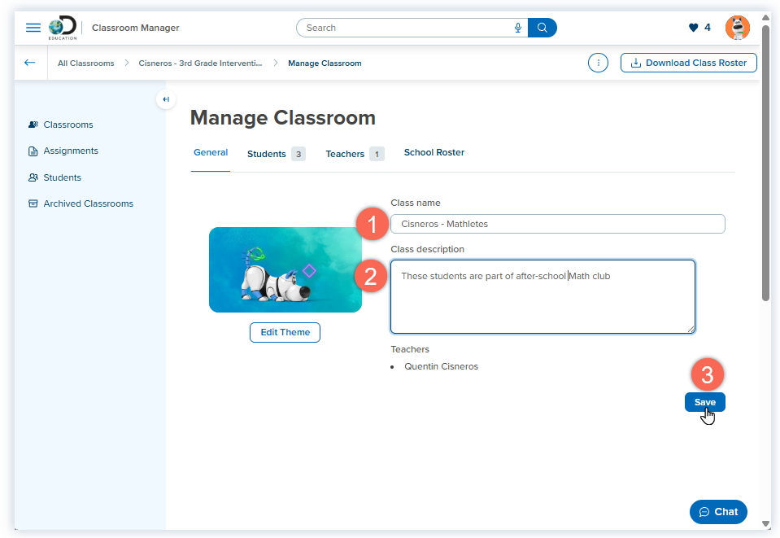Open the three-dot options menu
The width and height of the screenshot is (780, 538).
pyautogui.click(x=598, y=63)
